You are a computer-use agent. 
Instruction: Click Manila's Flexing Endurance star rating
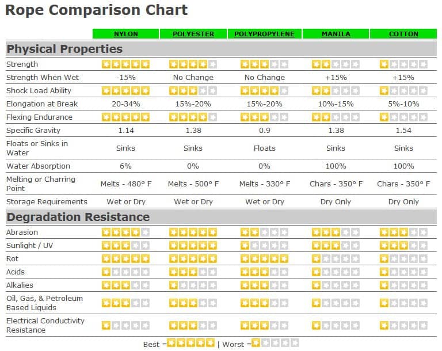tap(336, 117)
